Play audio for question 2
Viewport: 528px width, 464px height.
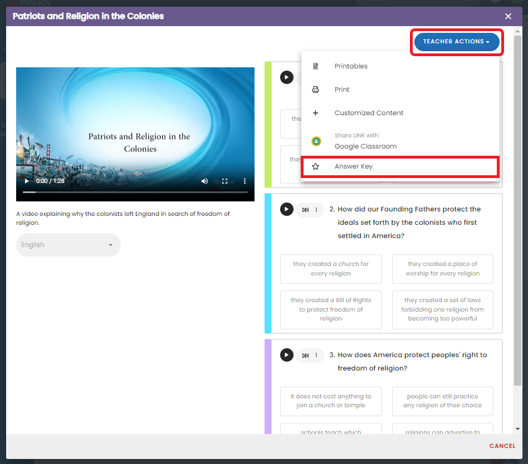click(286, 210)
